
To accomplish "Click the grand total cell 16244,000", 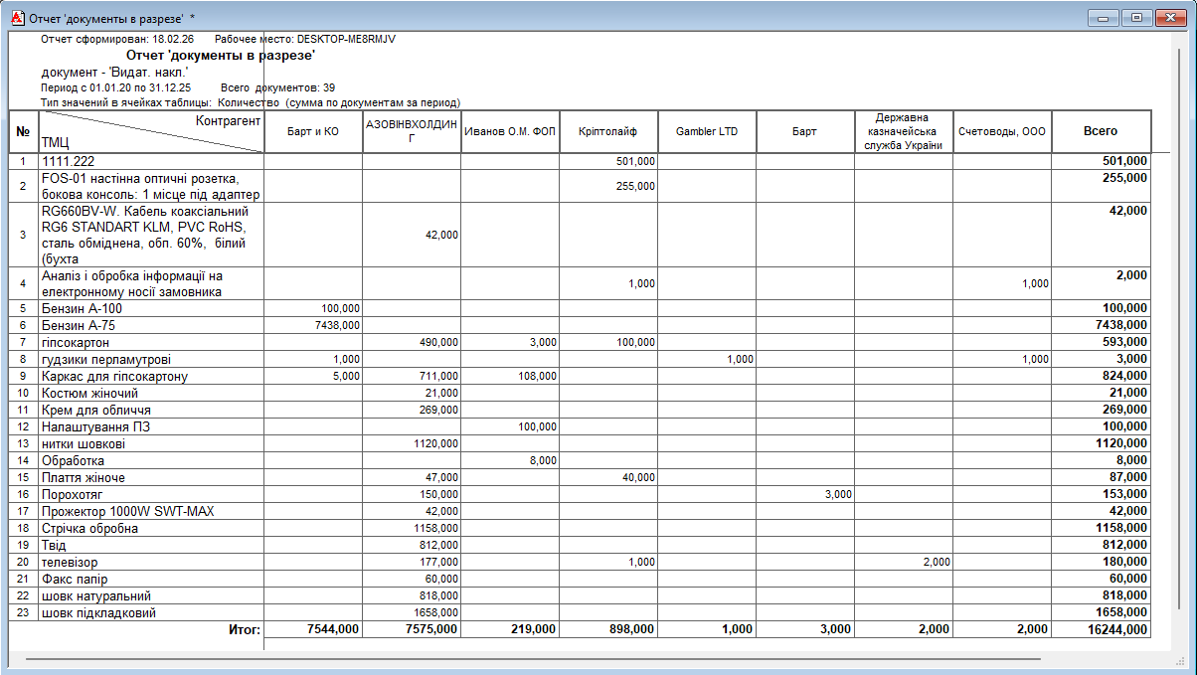I will pos(1117,629).
